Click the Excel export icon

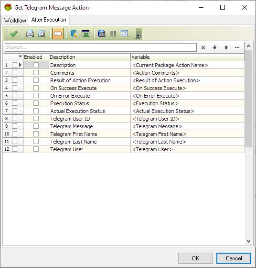click(85, 33)
